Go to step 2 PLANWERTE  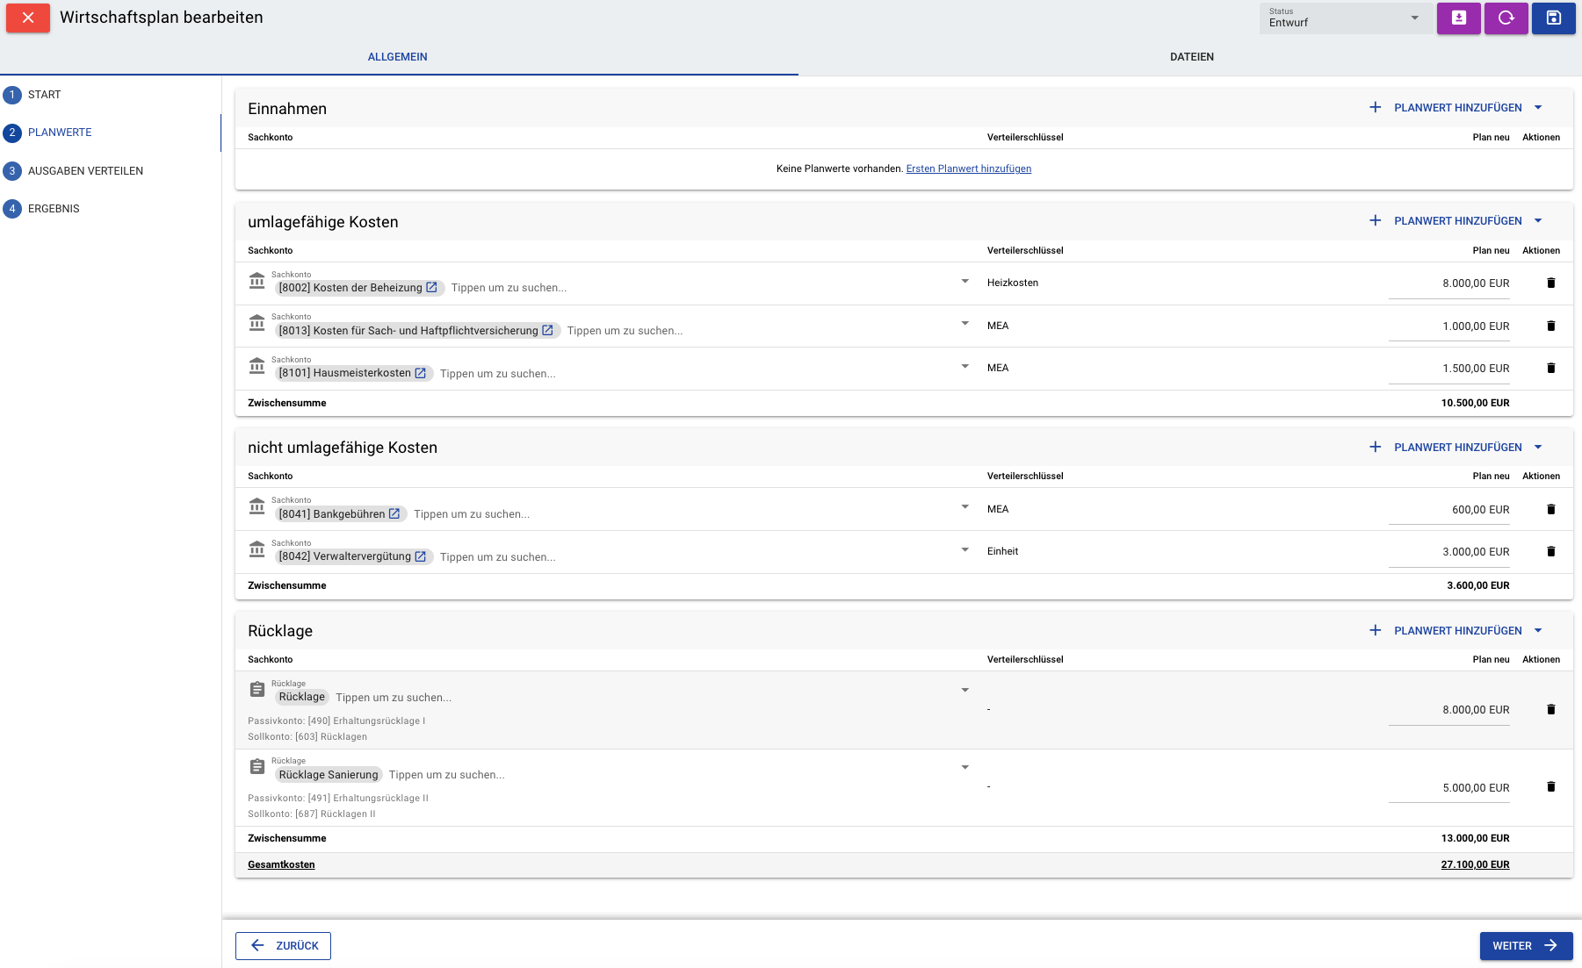point(47,133)
